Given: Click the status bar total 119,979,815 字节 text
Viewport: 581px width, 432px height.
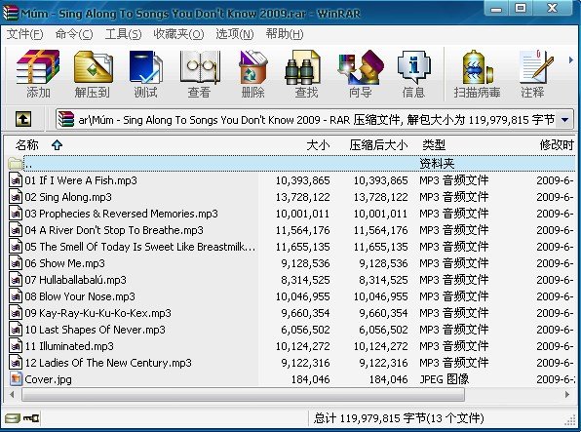Looking at the screenshot, I should pyautogui.click(x=399, y=418).
